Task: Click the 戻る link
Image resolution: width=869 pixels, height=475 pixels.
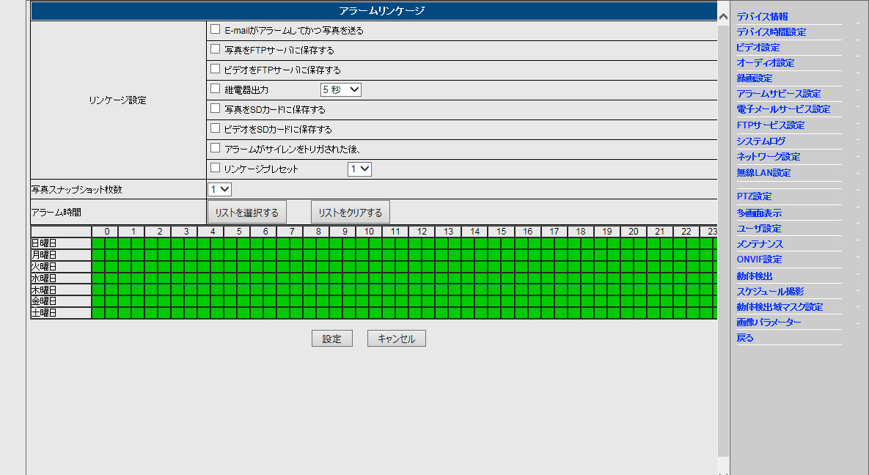Action: 745,338
